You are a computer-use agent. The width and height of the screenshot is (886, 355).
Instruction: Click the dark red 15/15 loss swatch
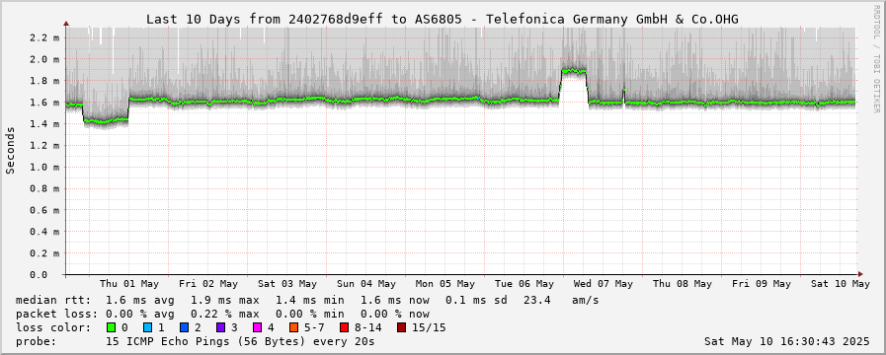[x=401, y=327]
